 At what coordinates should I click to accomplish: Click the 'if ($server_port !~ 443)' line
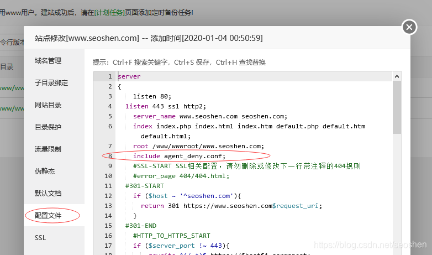pyautogui.click(x=181, y=246)
